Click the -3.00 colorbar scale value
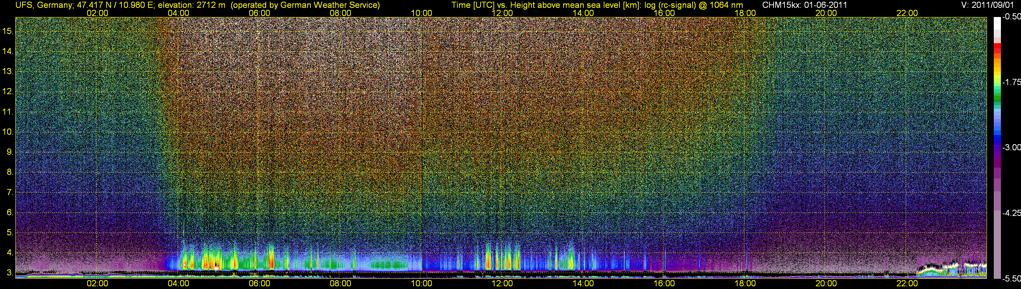This screenshot has width=1021, height=289. click(x=1011, y=147)
